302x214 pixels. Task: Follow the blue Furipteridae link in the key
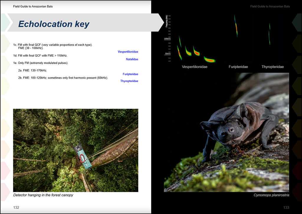130,74
